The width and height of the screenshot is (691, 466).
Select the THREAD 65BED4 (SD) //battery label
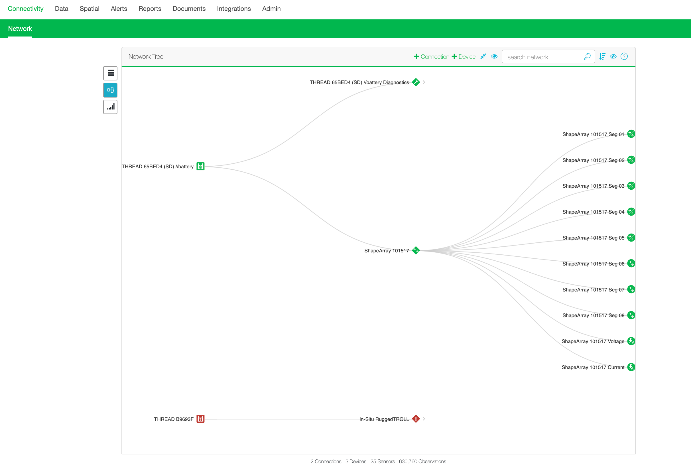tap(158, 167)
